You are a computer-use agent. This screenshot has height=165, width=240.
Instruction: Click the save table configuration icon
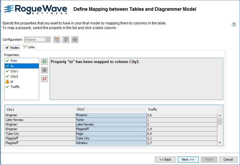click(57, 40)
